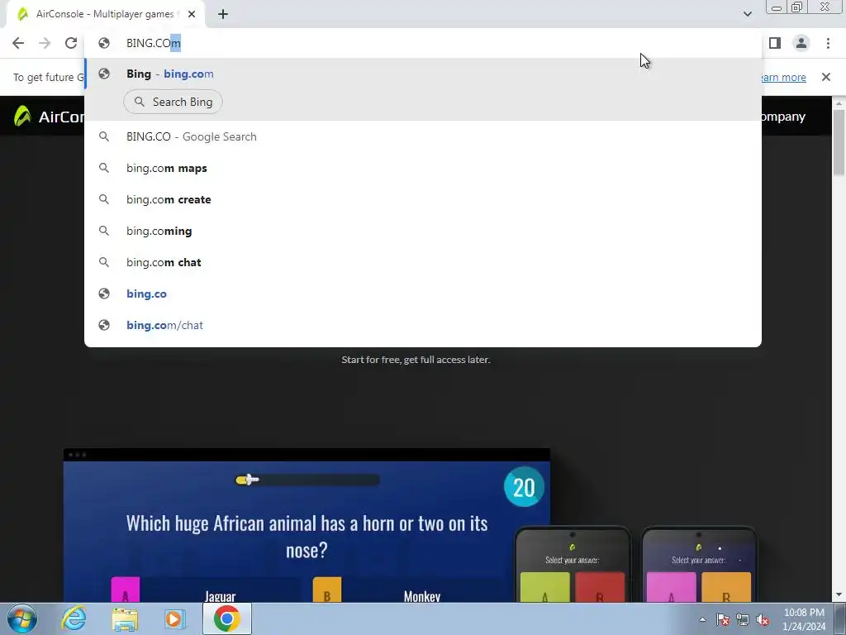Select the Bing - bing.com suggestion
Image resolution: width=846 pixels, height=635 pixels.
pos(423,74)
